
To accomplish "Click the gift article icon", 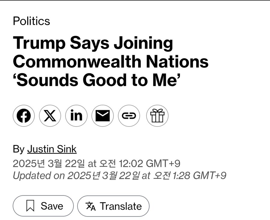I will coord(157,116).
